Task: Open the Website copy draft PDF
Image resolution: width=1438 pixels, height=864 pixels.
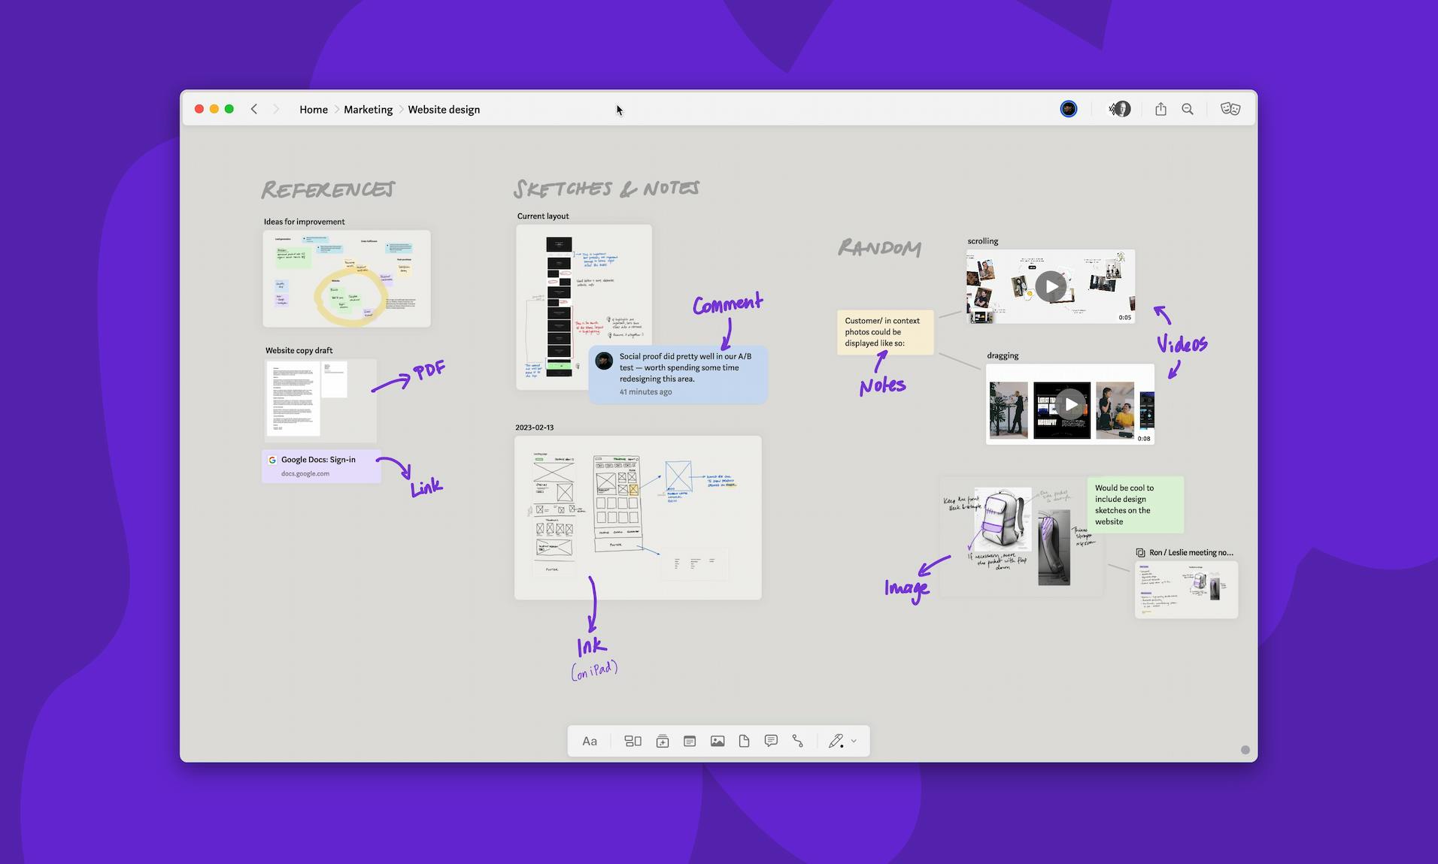Action: (320, 400)
